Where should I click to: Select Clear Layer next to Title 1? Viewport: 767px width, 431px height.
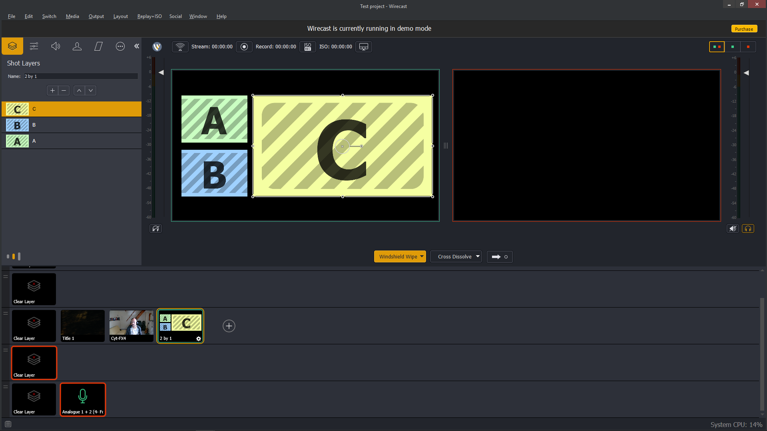[34, 326]
